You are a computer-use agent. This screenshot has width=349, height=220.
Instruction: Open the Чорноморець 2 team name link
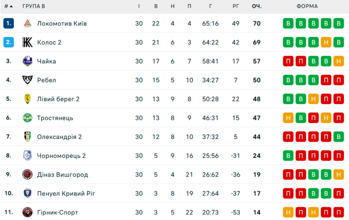pos(61,156)
